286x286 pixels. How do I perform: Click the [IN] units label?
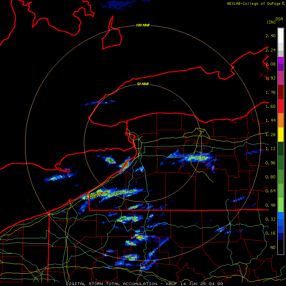pos(271,22)
